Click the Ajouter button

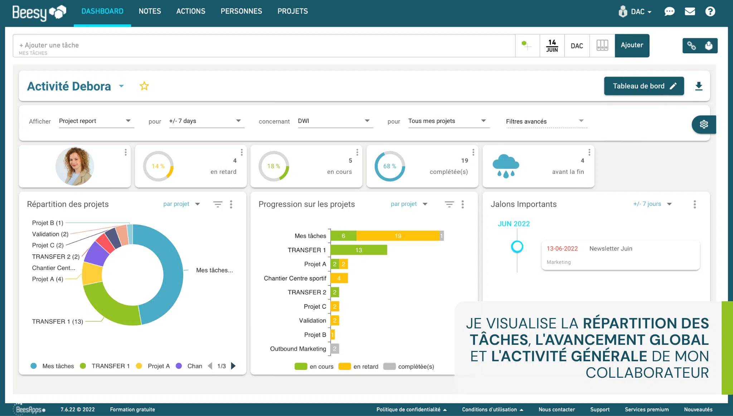(x=632, y=45)
